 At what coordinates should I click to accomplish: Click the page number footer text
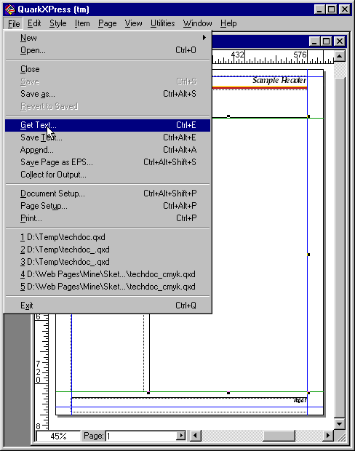click(300, 400)
